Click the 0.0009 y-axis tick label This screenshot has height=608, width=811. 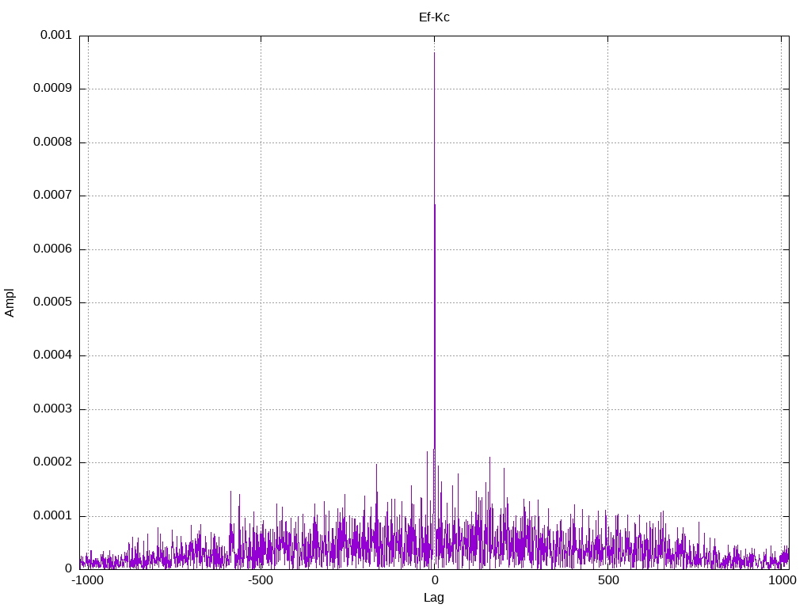coord(52,89)
